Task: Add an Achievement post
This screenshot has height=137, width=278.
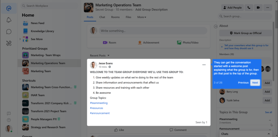Action: (x=149, y=43)
